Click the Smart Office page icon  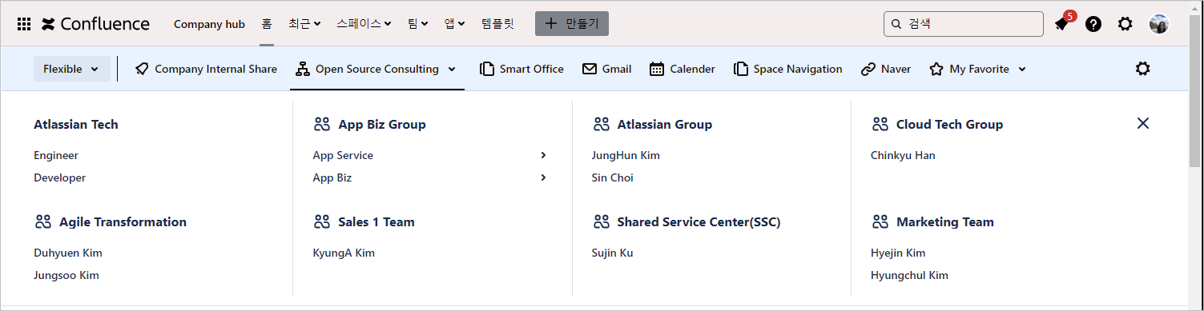click(x=487, y=69)
